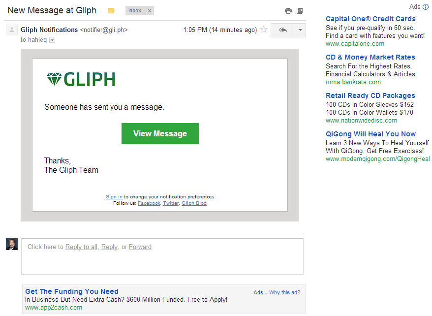This screenshot has height=316, width=432.
Task: Click the reply text area
Action: [x=162, y=256]
